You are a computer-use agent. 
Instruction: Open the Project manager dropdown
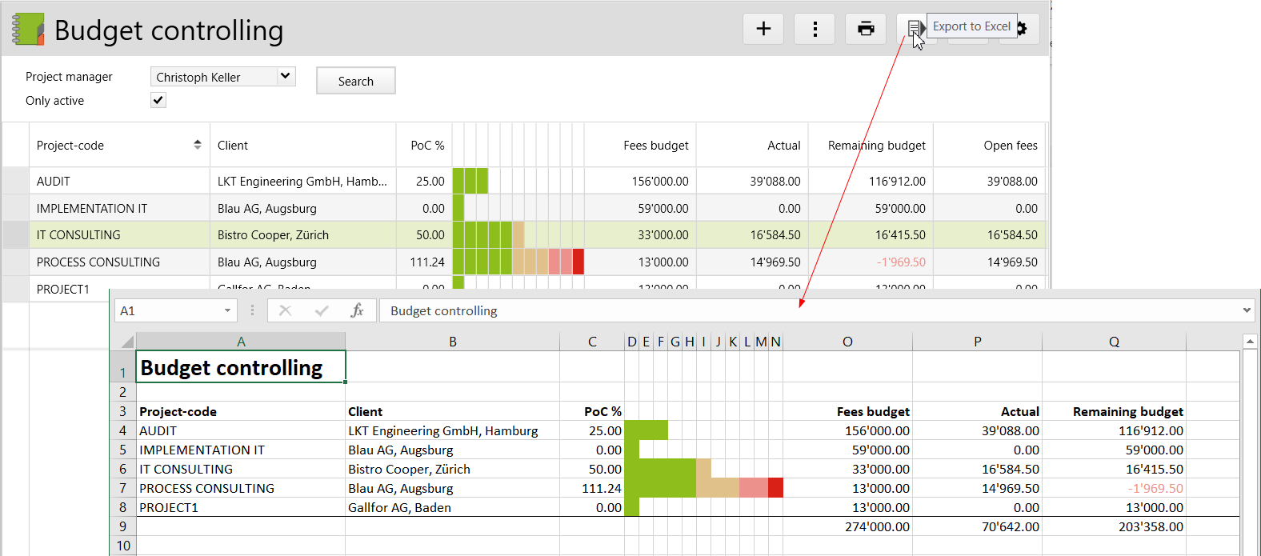coord(286,76)
